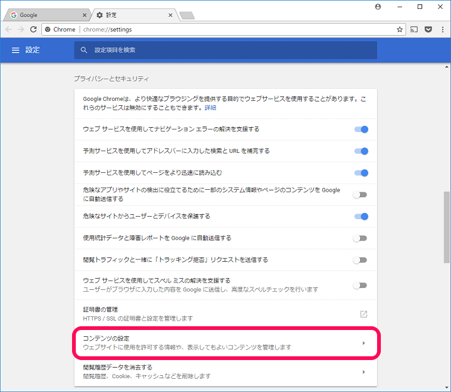Click the profile avatar icon in title bar
Image resolution: width=451 pixels, height=392 pixels.
378,7
